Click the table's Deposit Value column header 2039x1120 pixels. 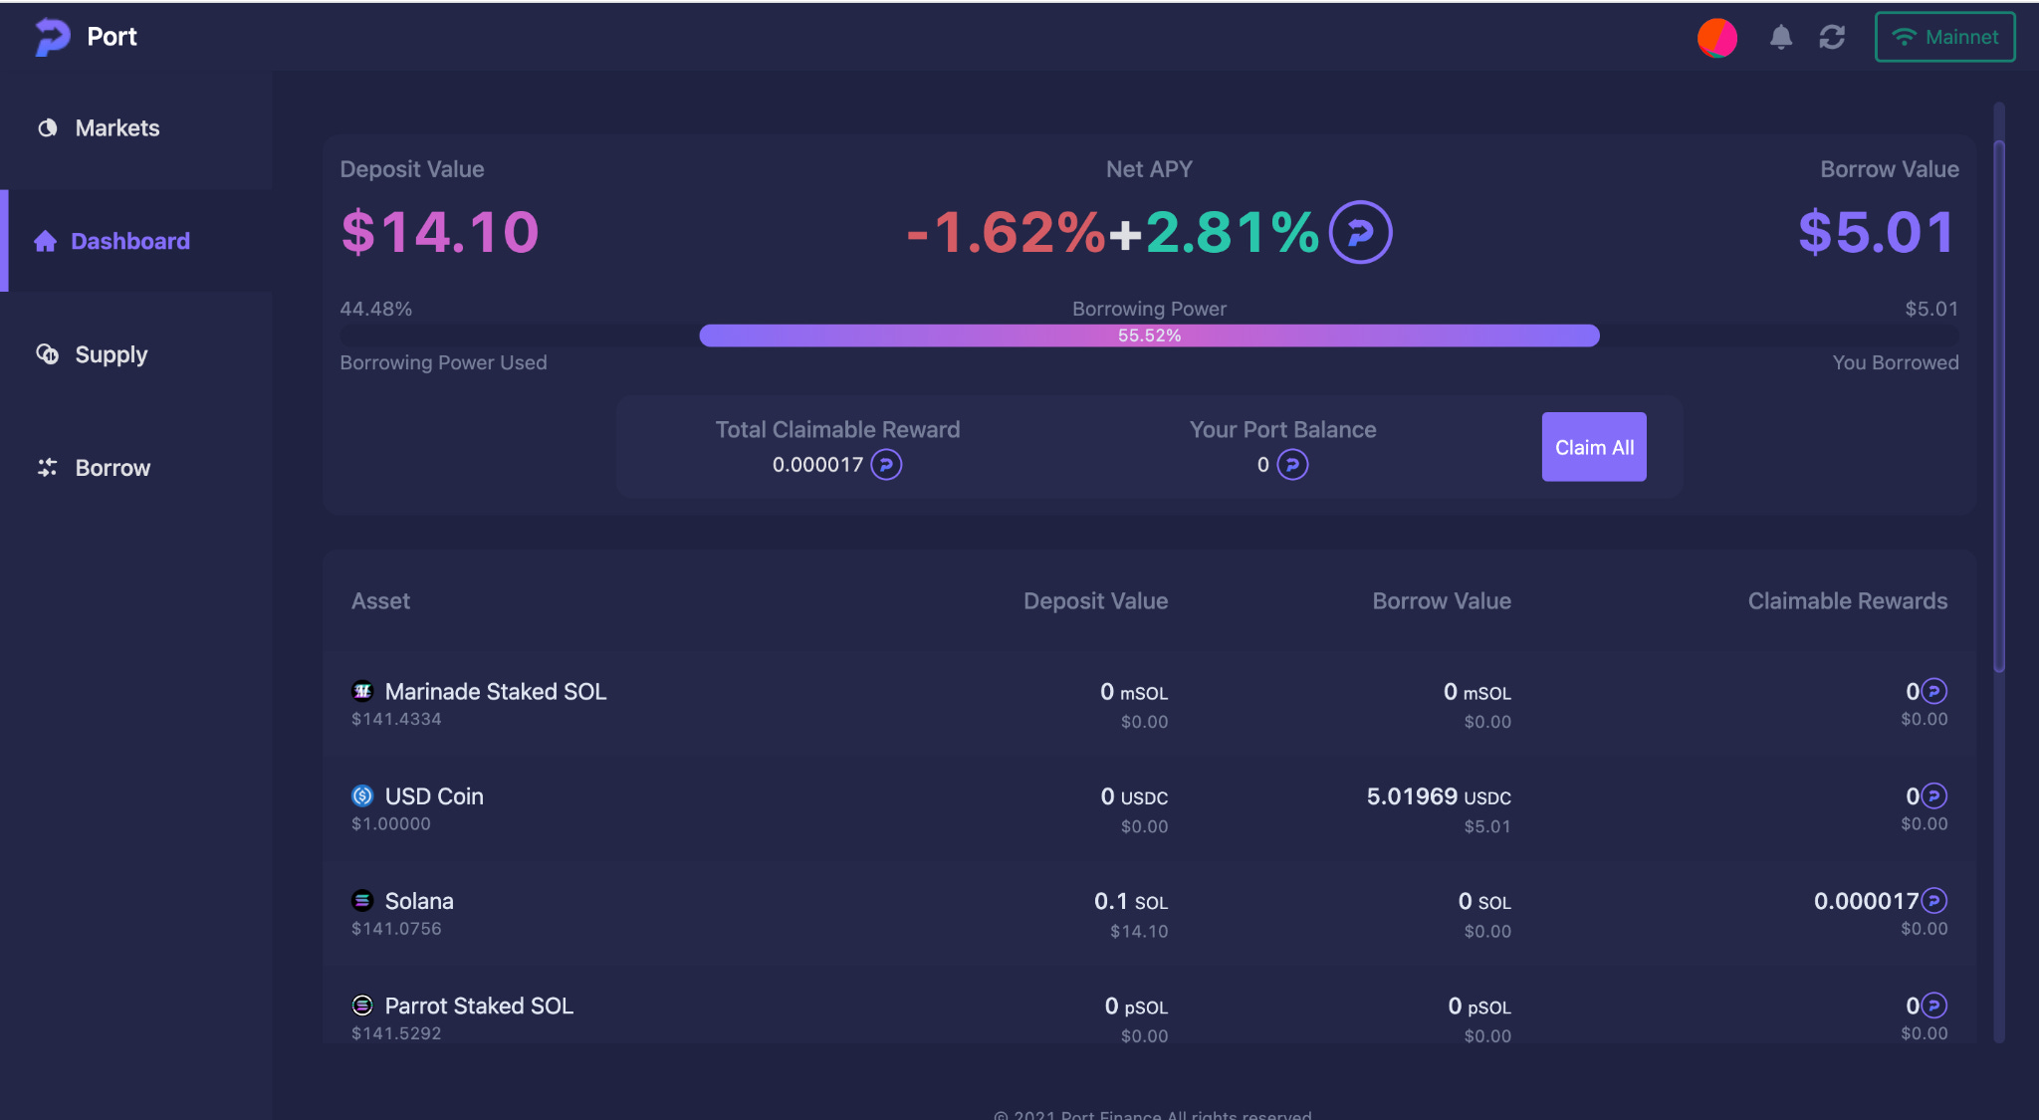click(x=1095, y=601)
